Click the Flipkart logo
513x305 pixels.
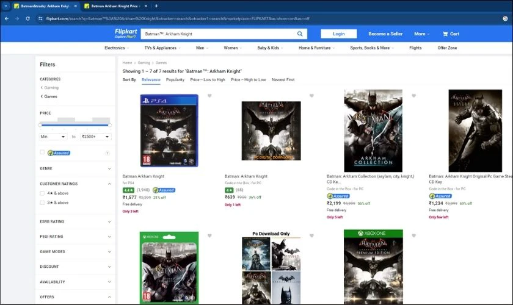coord(126,33)
